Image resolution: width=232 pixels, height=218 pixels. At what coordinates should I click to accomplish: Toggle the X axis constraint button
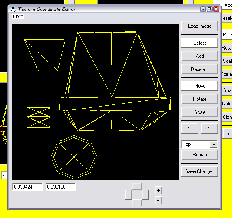point(190,129)
